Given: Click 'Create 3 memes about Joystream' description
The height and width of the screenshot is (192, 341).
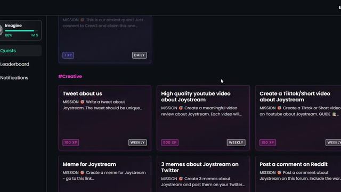Looking at the screenshot, I should 203,181.
